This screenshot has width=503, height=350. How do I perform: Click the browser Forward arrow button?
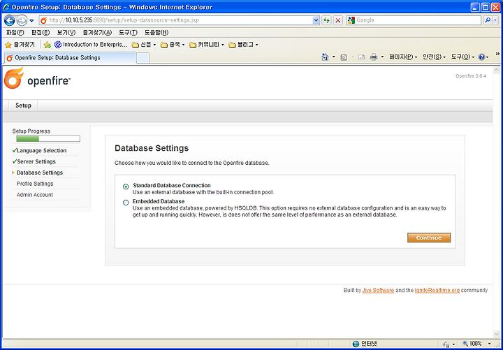point(22,20)
